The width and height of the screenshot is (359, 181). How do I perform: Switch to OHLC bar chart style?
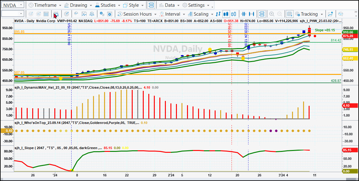pyautogui.click(x=218, y=14)
